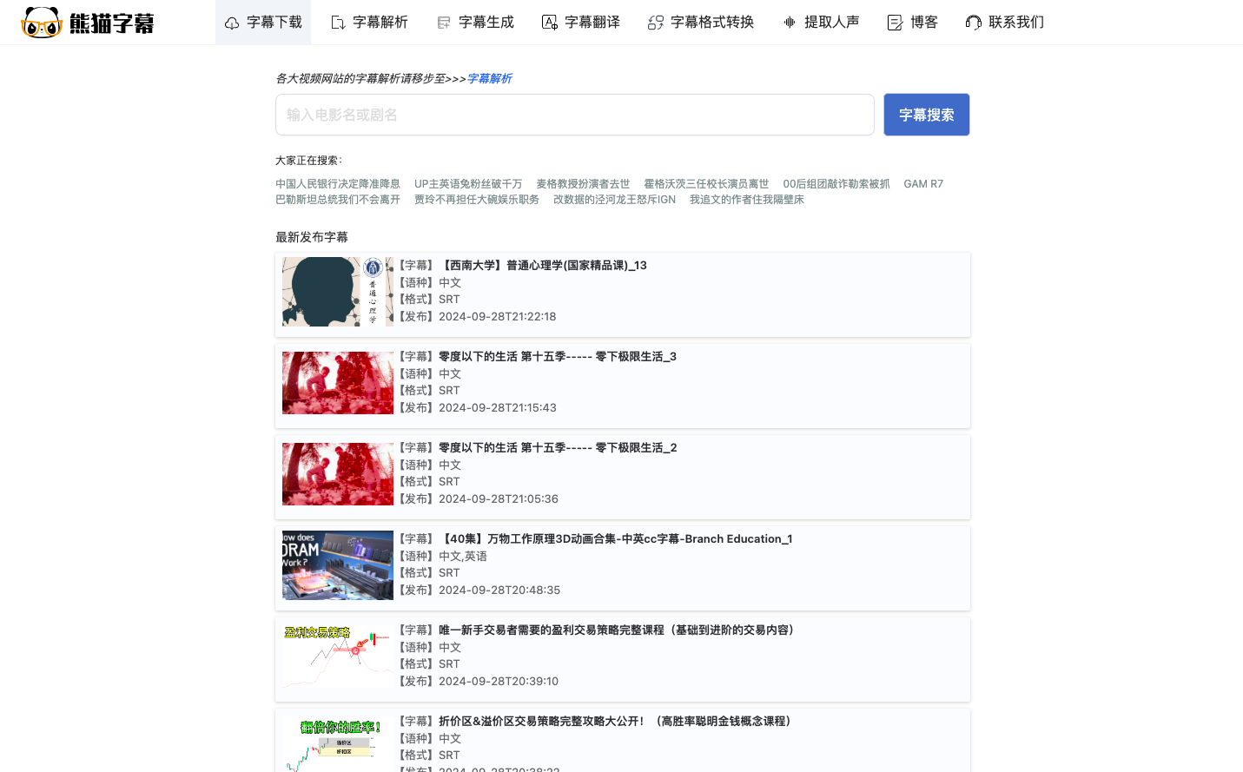Click trending term UP主英语兔粉丝破千万
Screen dimensions: 1243x772
468,184
